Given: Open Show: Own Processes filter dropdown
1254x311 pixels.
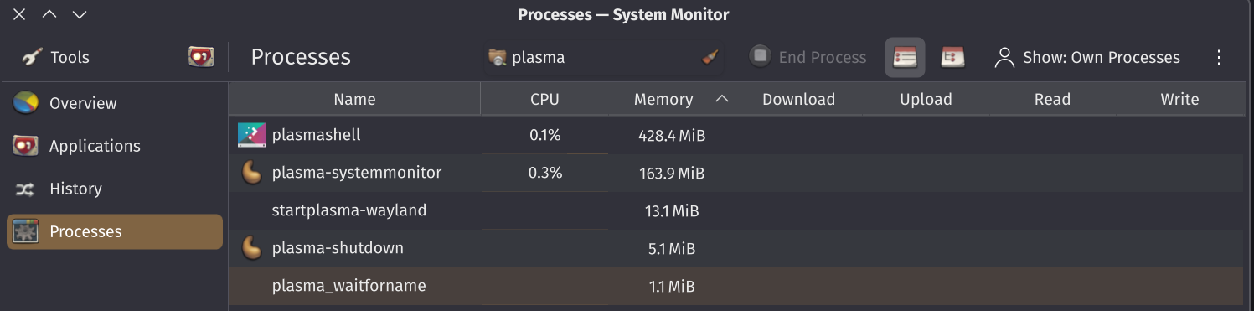Looking at the screenshot, I should coord(1087,58).
